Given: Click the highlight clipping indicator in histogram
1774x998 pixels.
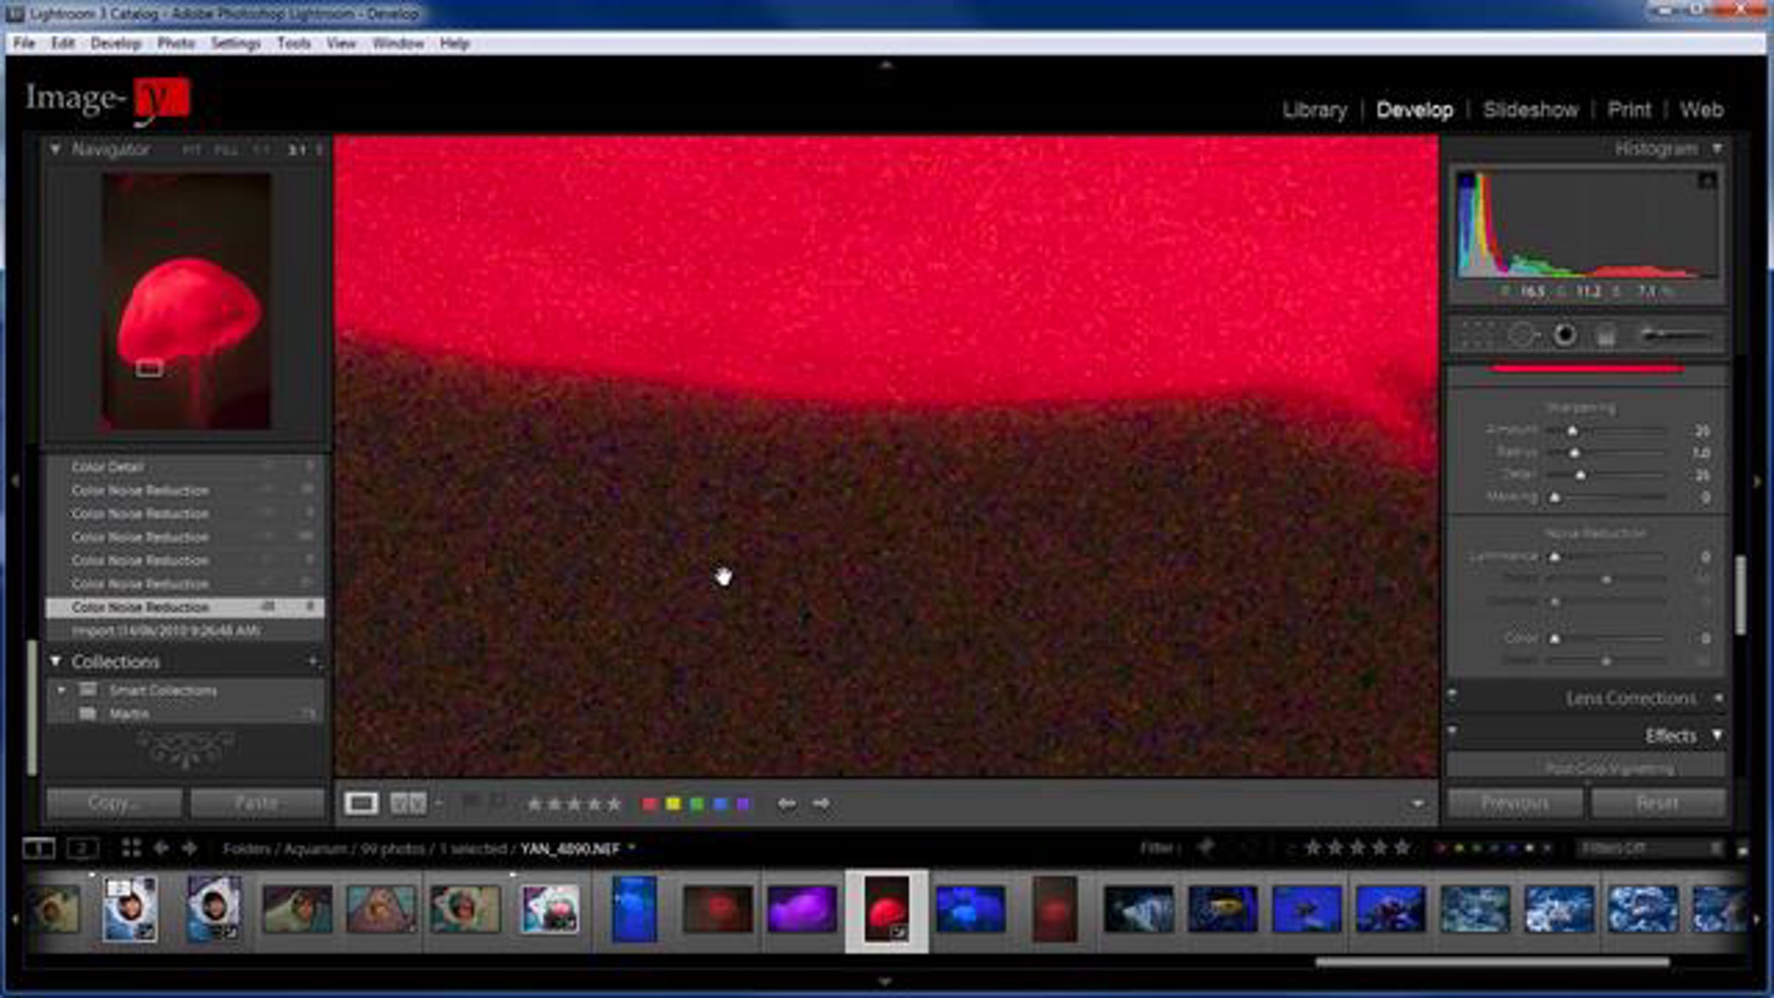Looking at the screenshot, I should 1706,180.
